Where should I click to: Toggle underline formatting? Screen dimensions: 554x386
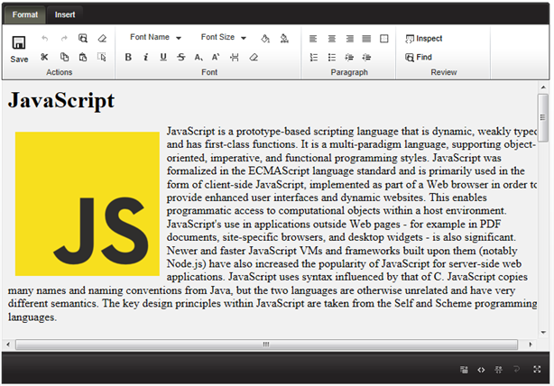163,57
